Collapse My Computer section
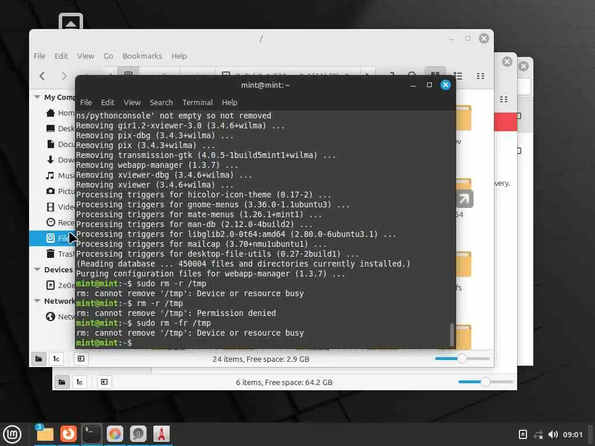The image size is (595, 446). tap(37, 97)
